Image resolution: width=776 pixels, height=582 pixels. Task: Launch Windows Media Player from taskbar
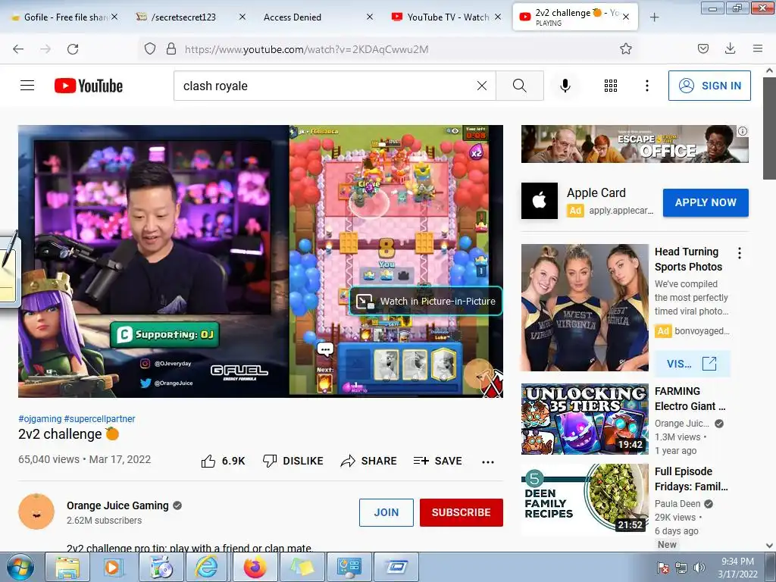coord(113,567)
